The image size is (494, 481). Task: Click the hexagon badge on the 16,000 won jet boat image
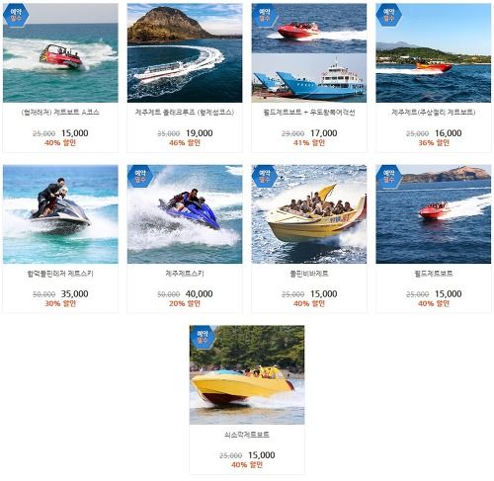click(x=388, y=15)
